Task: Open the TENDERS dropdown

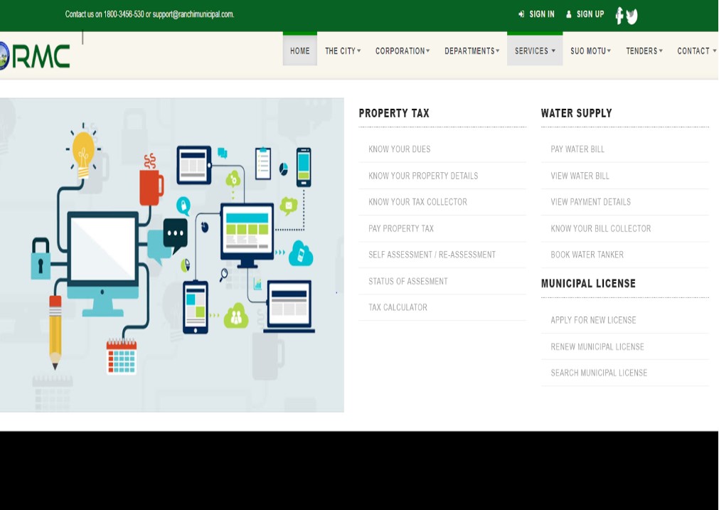Action: pos(644,51)
